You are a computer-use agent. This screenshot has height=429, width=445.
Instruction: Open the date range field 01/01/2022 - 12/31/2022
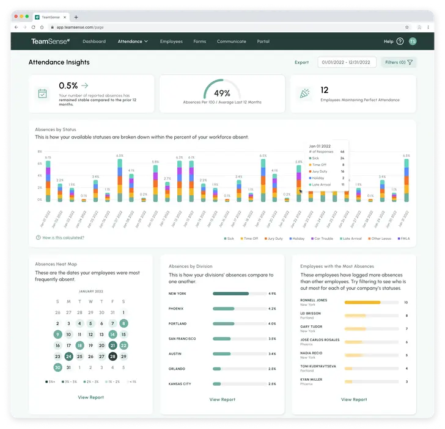click(x=347, y=62)
